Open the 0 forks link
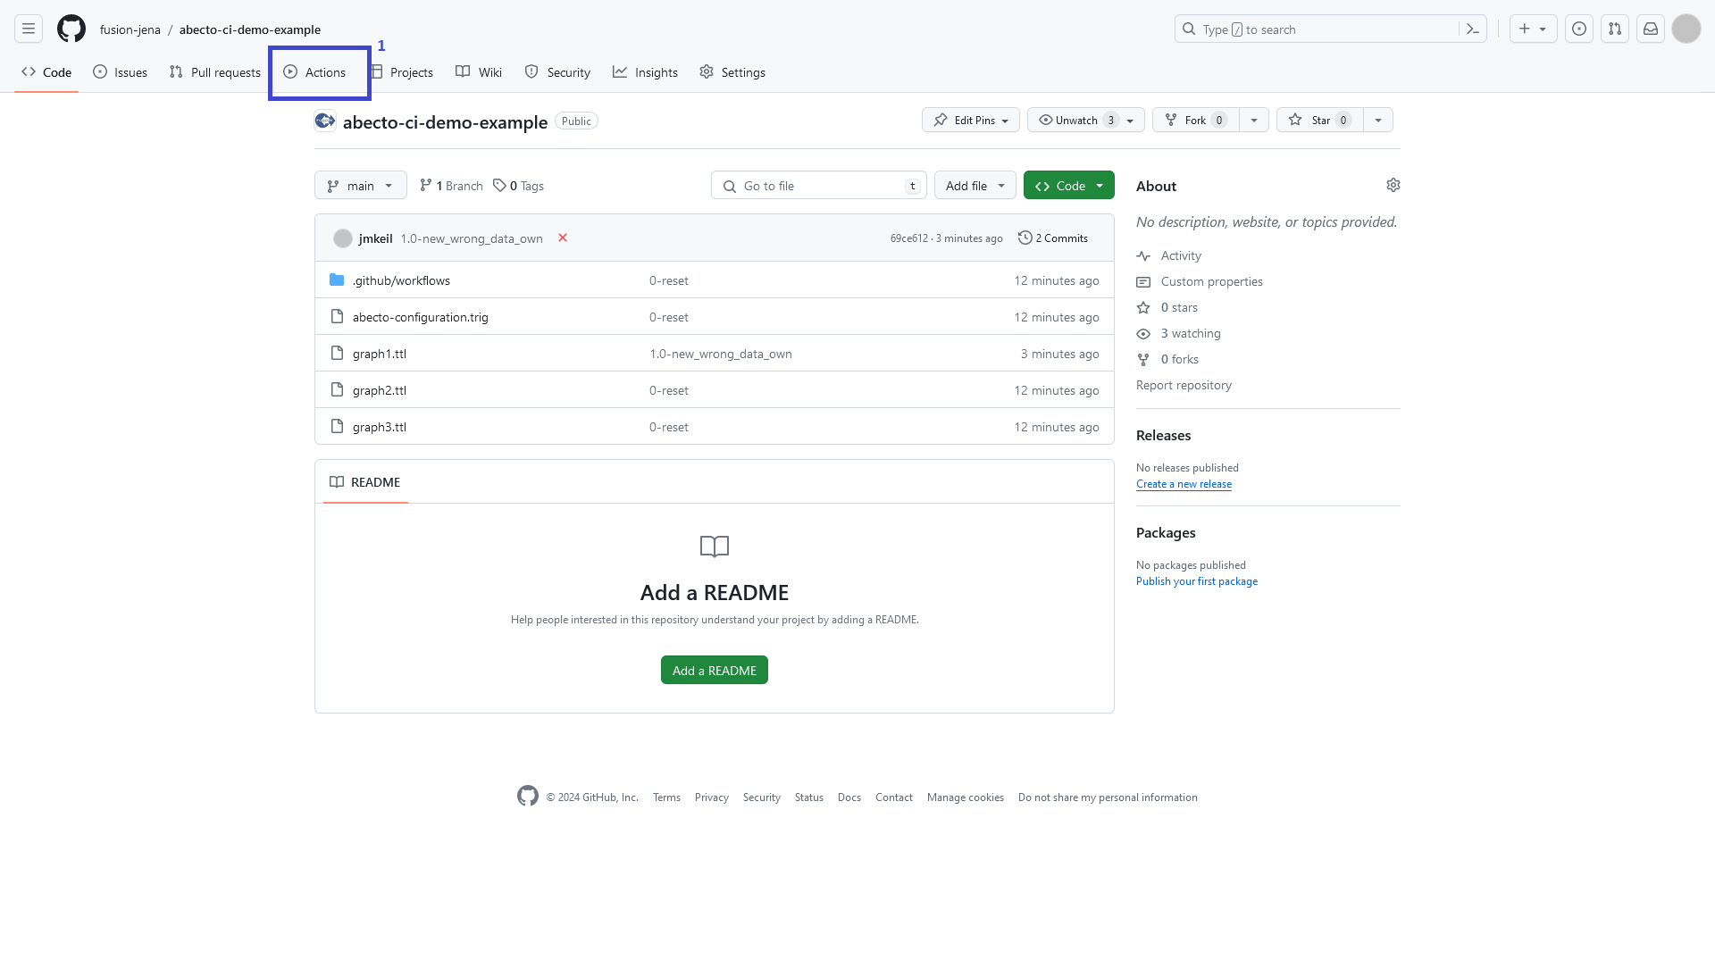The height and width of the screenshot is (960, 1715). tap(1167, 359)
